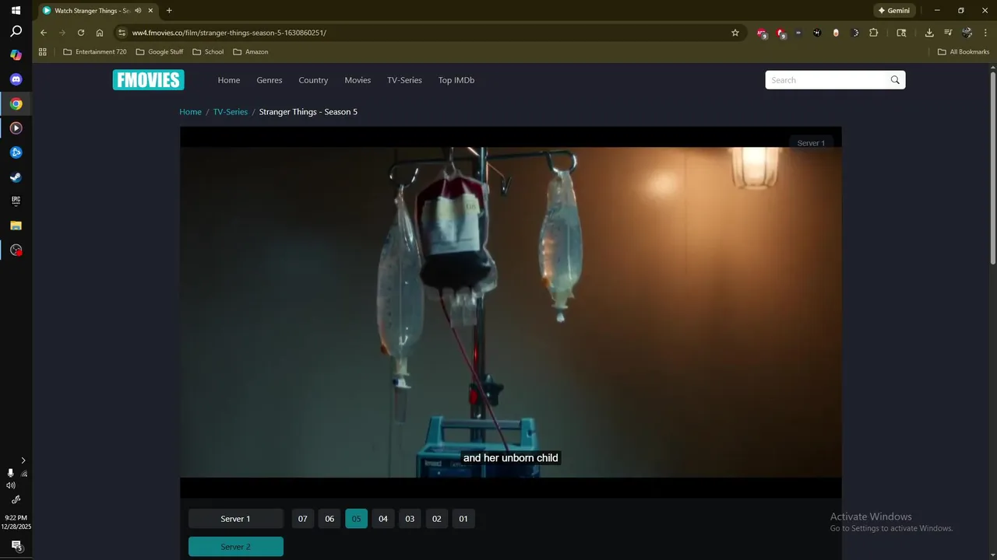This screenshot has width=997, height=560.
Task: Open Movies section
Action: [358, 80]
